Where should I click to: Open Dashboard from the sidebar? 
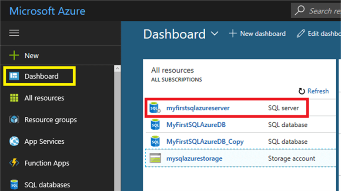pos(40,76)
